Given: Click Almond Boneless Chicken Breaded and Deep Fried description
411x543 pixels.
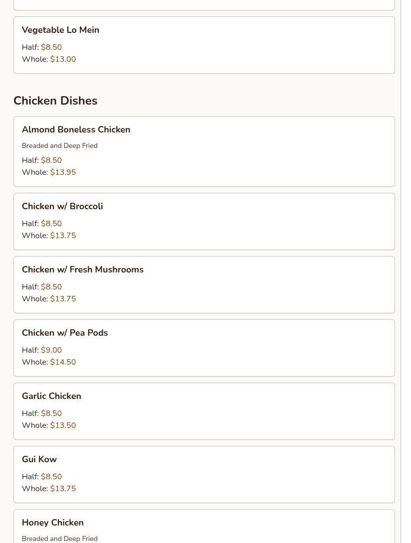Looking at the screenshot, I should [x=60, y=145].
